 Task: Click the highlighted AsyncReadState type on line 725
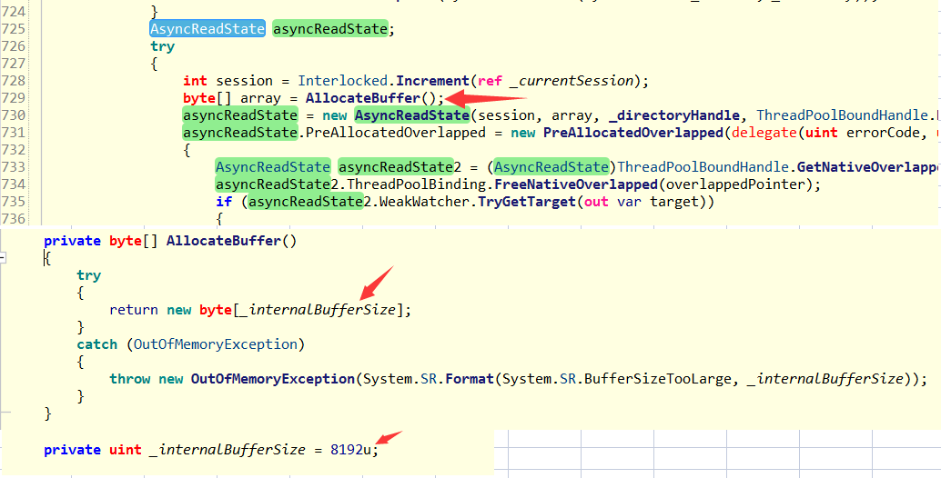click(207, 29)
